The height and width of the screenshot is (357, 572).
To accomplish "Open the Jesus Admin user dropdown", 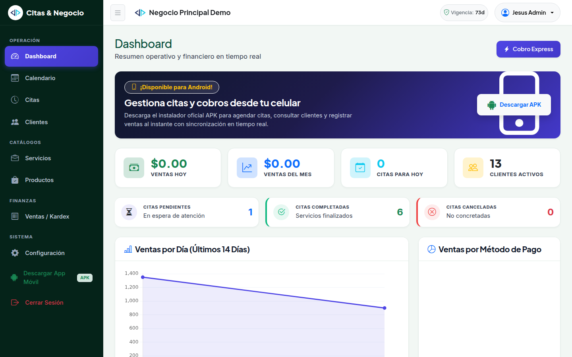I will [x=527, y=13].
